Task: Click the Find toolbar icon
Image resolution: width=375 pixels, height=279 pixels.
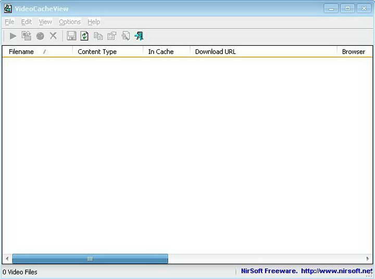Action: pyautogui.click(x=126, y=36)
